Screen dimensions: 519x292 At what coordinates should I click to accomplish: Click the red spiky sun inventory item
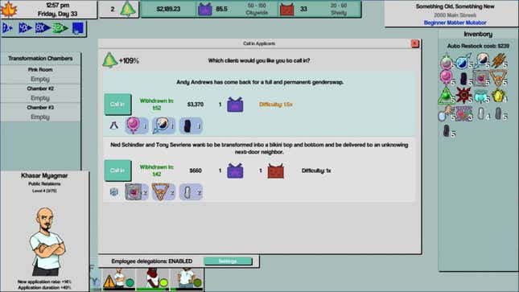(x=463, y=96)
